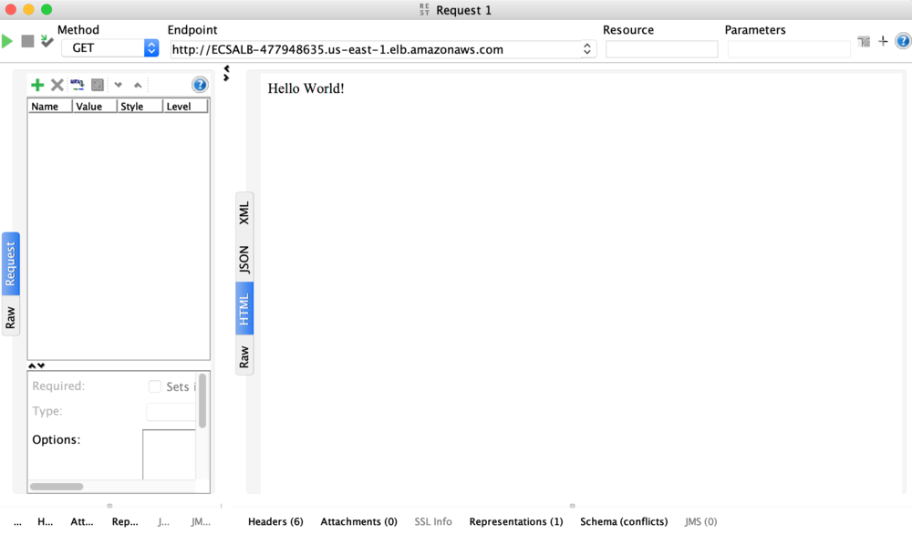Screen dimensions: 912x535
Task: Open help from the top-right question icon
Action: click(x=903, y=40)
